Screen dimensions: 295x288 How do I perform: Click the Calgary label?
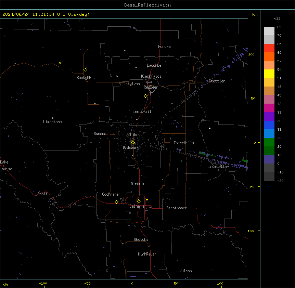[x=137, y=206]
